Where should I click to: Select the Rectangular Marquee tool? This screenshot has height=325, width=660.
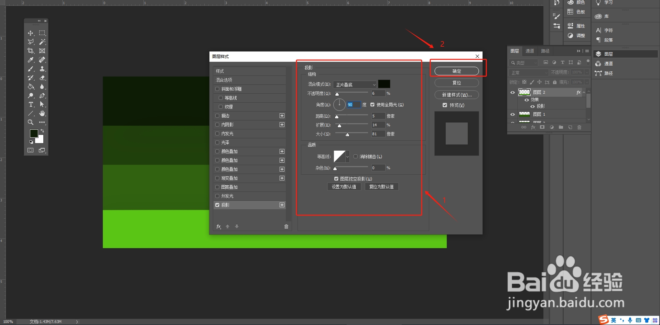(42, 33)
